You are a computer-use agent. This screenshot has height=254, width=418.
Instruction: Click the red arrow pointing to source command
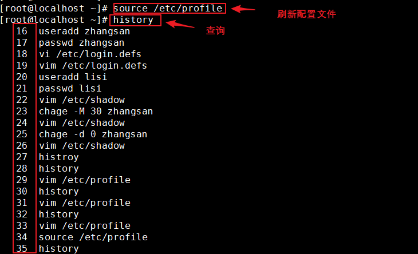[243, 9]
